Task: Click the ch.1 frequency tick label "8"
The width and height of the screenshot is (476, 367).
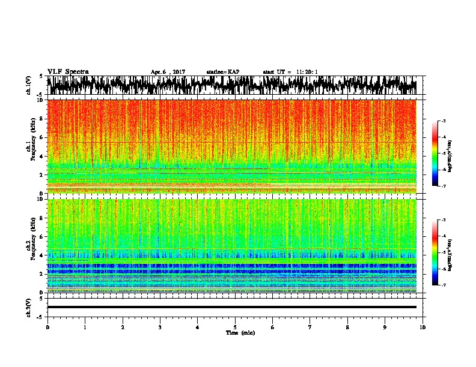Action: (42, 119)
